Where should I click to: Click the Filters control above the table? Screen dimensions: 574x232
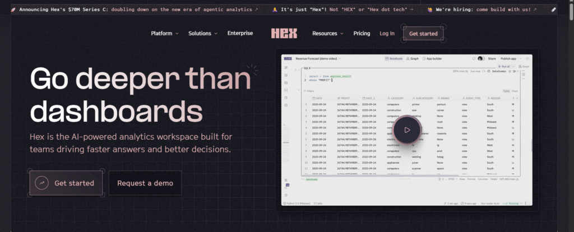309,91
